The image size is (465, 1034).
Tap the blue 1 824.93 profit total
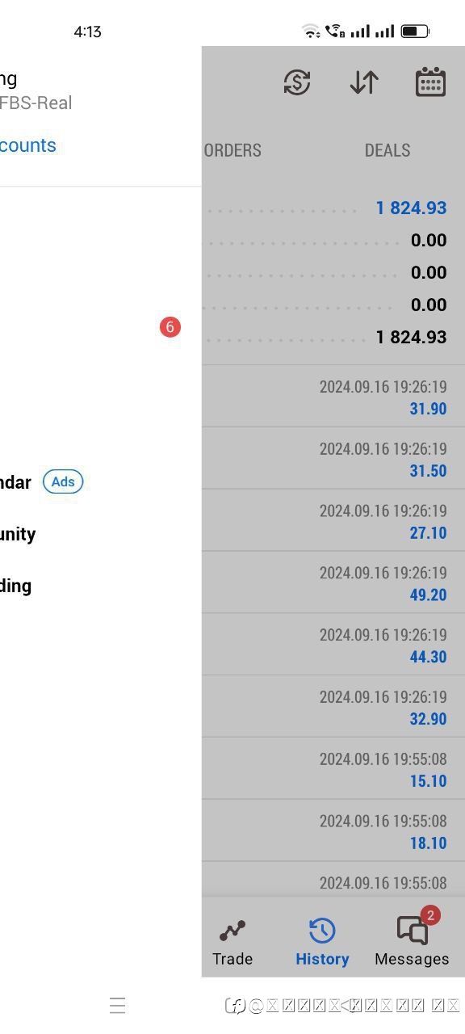411,208
